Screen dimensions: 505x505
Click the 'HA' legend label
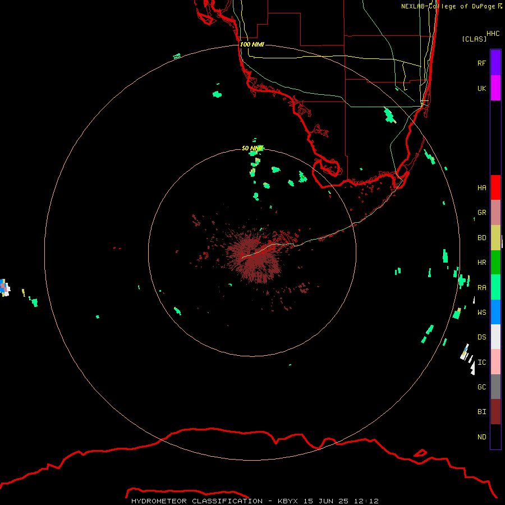click(481, 187)
